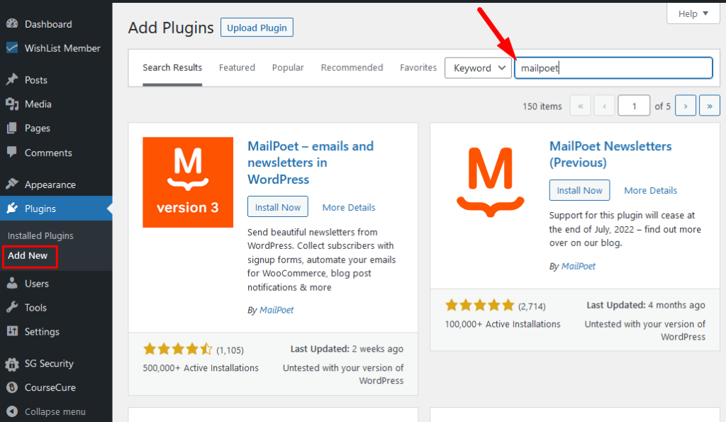Click the Collapse menu label

tap(55, 412)
